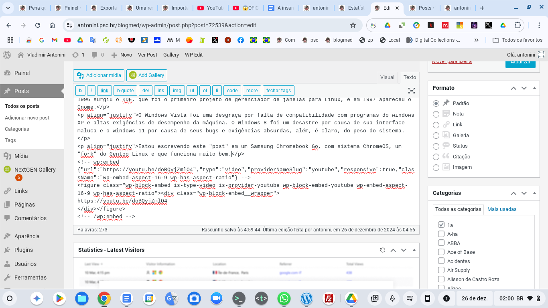Open distraction-free fullscreen writing mode

412,91
